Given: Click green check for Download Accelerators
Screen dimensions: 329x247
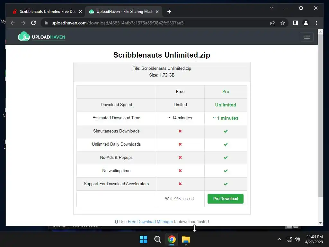Looking at the screenshot, I should point(226,184).
